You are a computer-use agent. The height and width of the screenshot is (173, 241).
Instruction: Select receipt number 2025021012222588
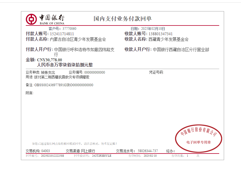tap(53, 156)
